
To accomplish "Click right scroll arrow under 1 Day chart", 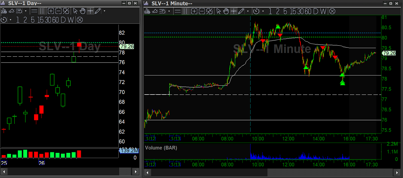I will pyautogui.click(x=136, y=172).
